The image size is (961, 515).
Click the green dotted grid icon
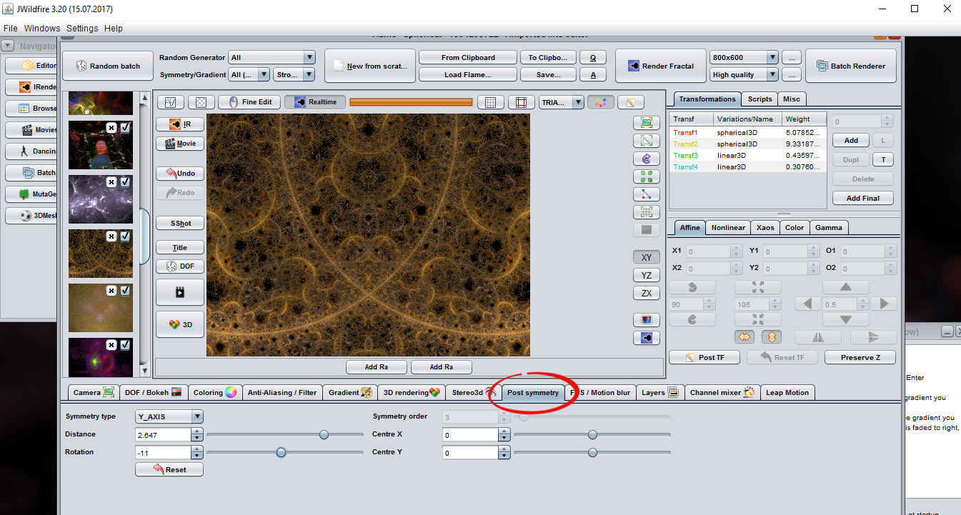coord(647,212)
